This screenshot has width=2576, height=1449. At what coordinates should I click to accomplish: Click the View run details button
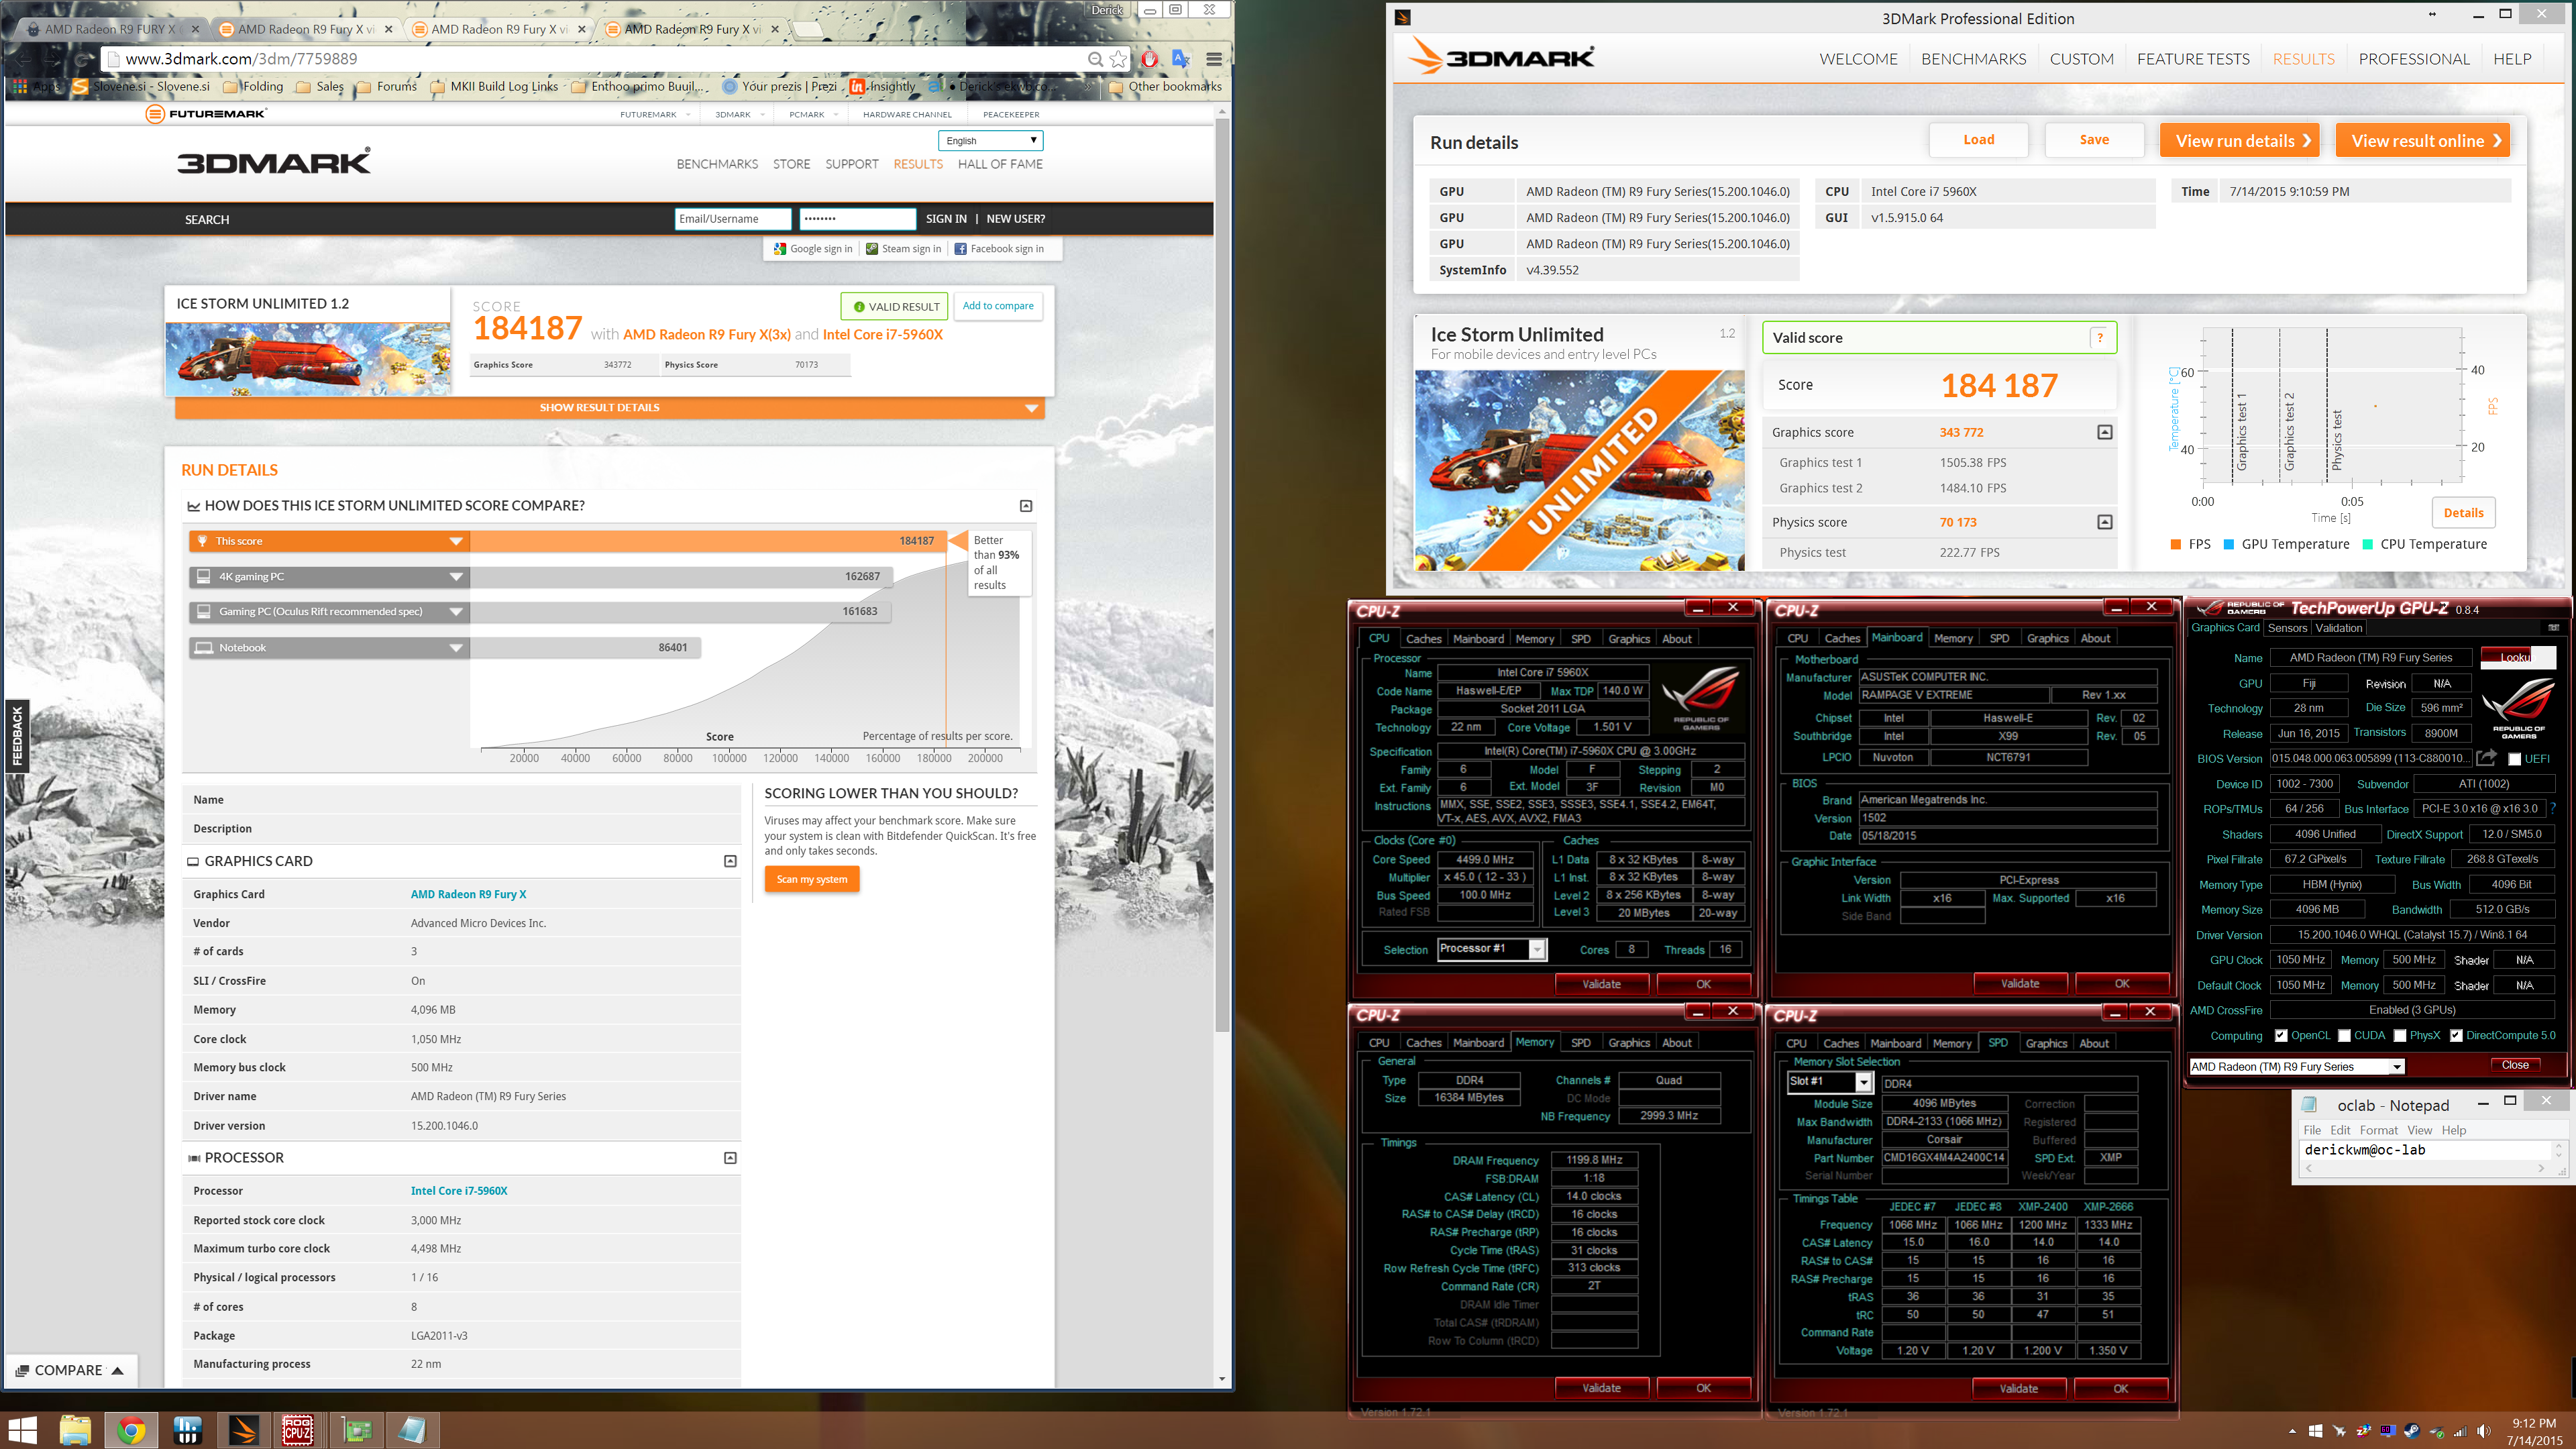coord(2239,141)
